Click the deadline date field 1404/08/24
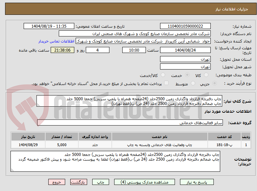257x191 pixels. click(185, 50)
